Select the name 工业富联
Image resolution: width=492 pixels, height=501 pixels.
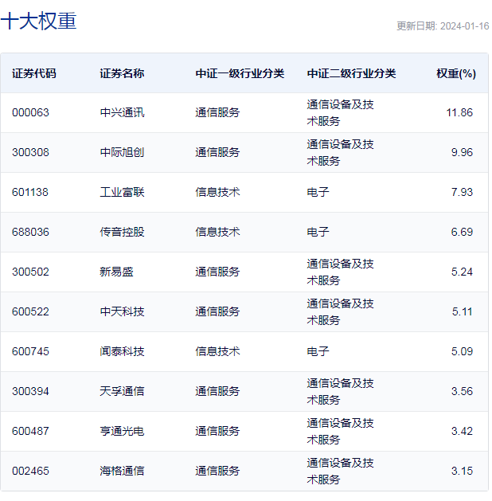click(x=122, y=192)
